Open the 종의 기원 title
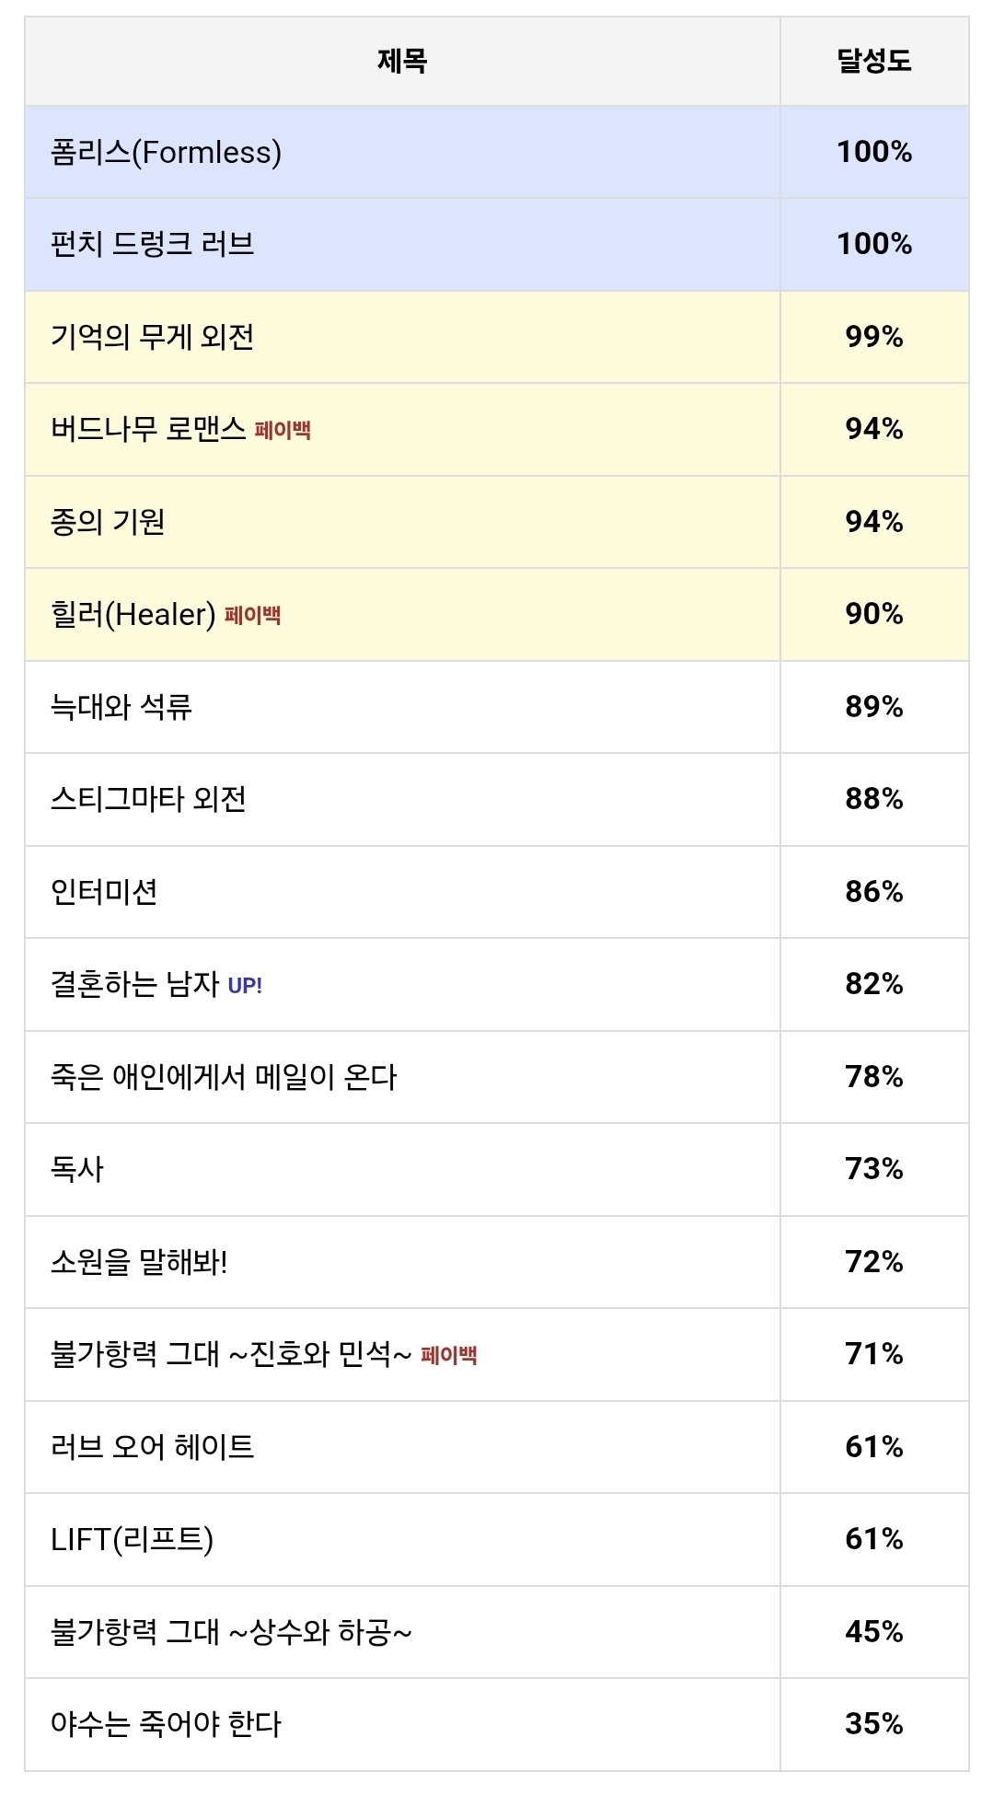This screenshot has width=993, height=1795. click(108, 523)
